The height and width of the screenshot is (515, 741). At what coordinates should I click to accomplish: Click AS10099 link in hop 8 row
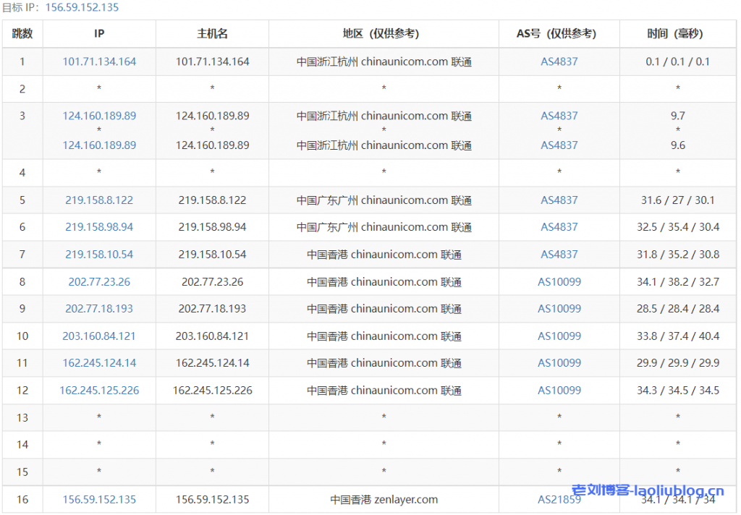[559, 282]
